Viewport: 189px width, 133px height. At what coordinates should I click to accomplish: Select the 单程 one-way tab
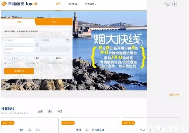[x=19, y=22]
